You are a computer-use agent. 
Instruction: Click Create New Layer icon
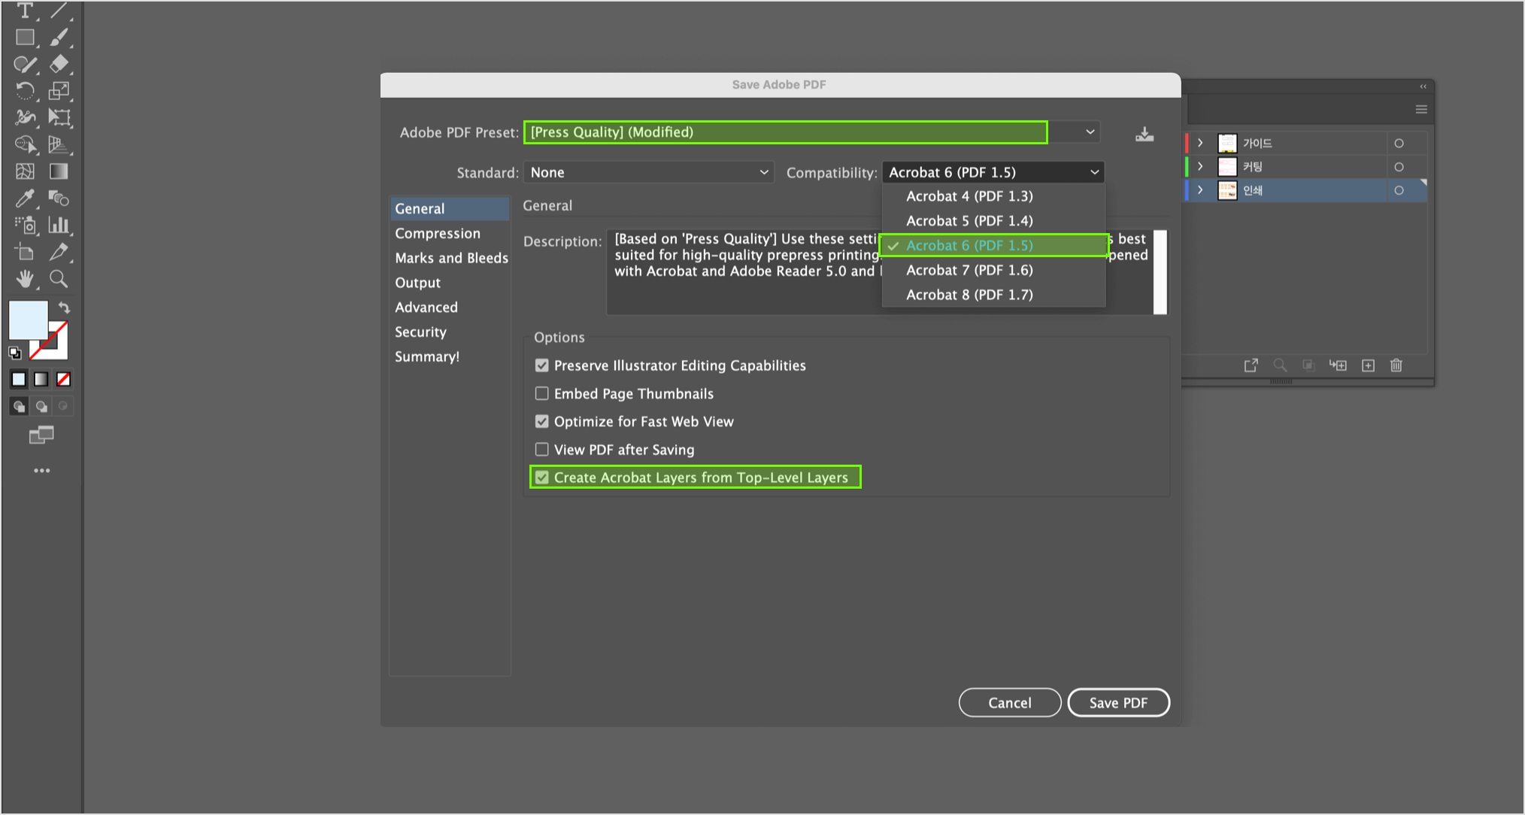pyautogui.click(x=1369, y=365)
